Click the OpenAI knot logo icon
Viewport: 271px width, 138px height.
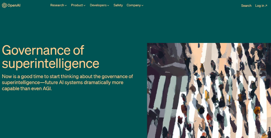point(4,5)
